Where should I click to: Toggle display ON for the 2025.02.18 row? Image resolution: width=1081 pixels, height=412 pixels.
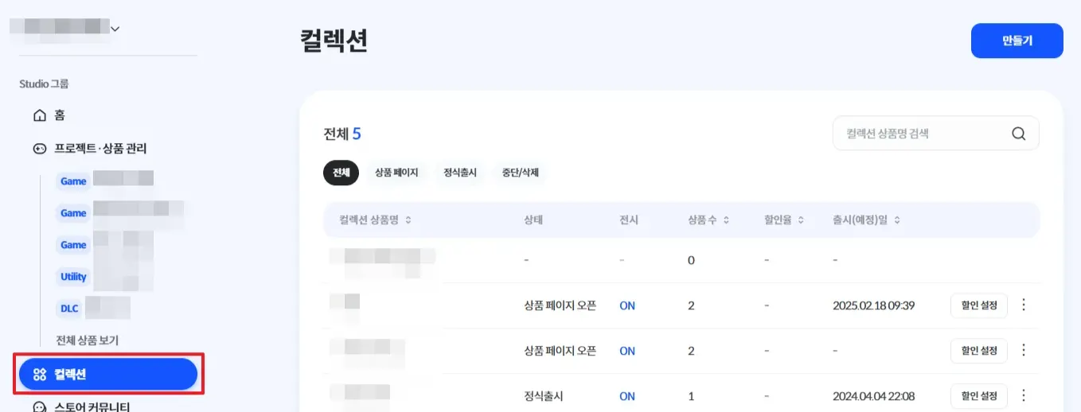627,305
